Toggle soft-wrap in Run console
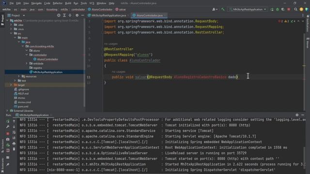The height and width of the screenshot is (174, 310). 14,132
